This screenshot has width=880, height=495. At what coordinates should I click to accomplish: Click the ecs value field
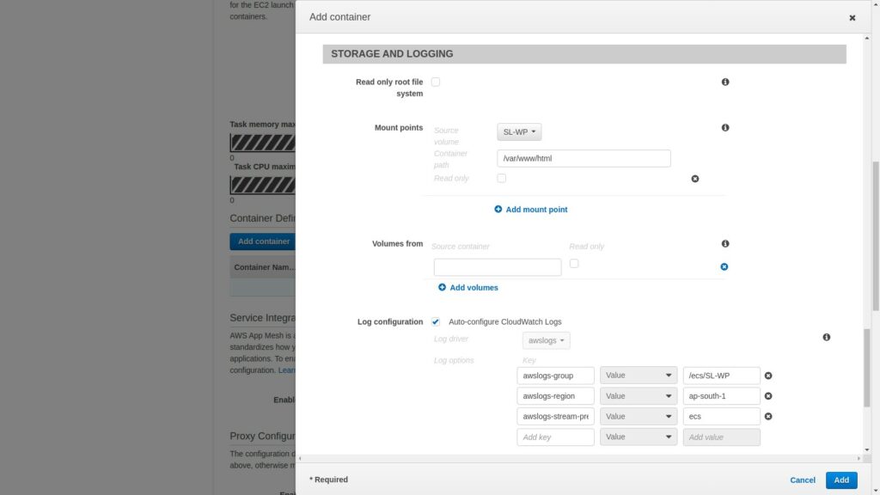coord(721,417)
